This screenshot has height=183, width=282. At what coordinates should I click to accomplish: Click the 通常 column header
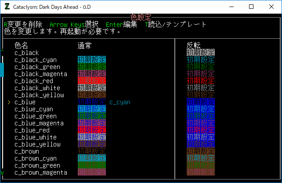[84, 45]
